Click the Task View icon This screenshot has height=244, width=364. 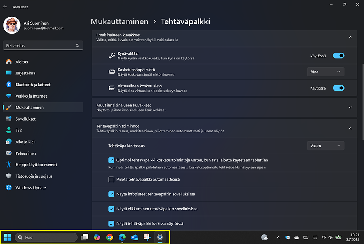tap(85, 237)
